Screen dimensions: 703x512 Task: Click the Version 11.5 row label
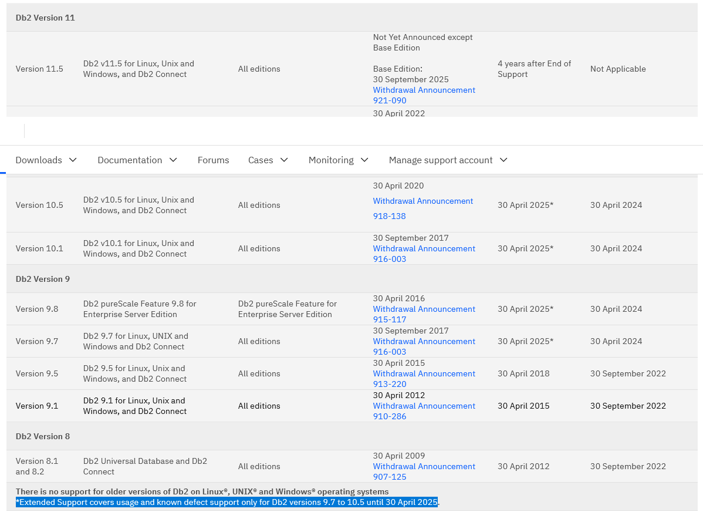(x=39, y=69)
